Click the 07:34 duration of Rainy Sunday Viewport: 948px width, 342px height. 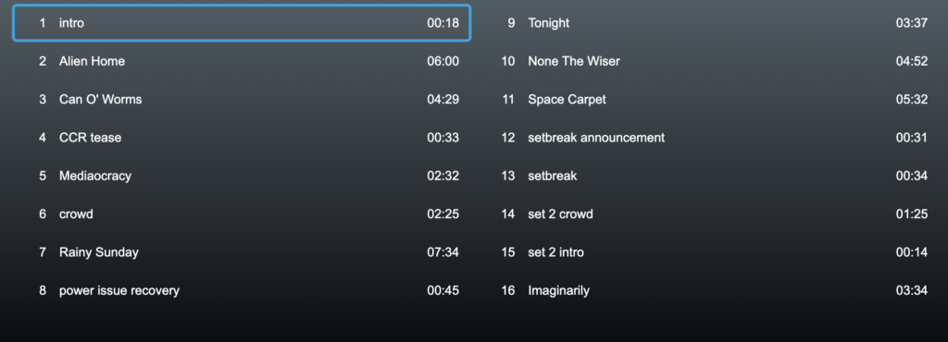click(443, 252)
